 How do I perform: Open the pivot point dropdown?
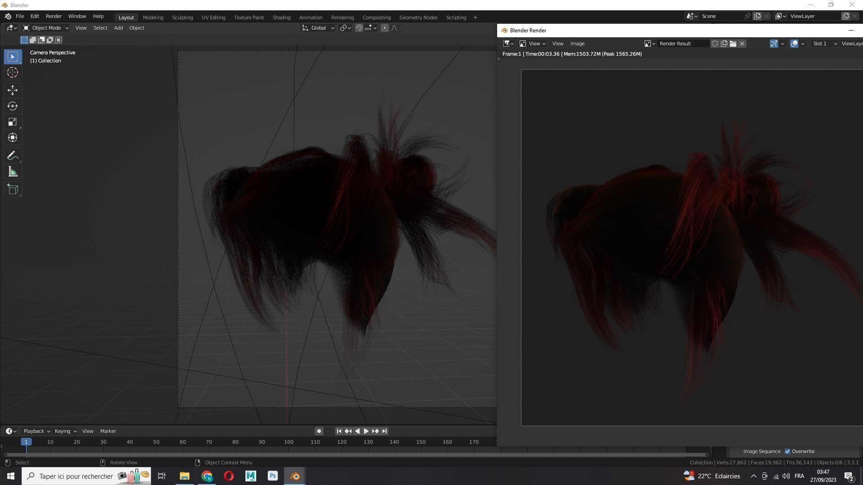pos(345,28)
